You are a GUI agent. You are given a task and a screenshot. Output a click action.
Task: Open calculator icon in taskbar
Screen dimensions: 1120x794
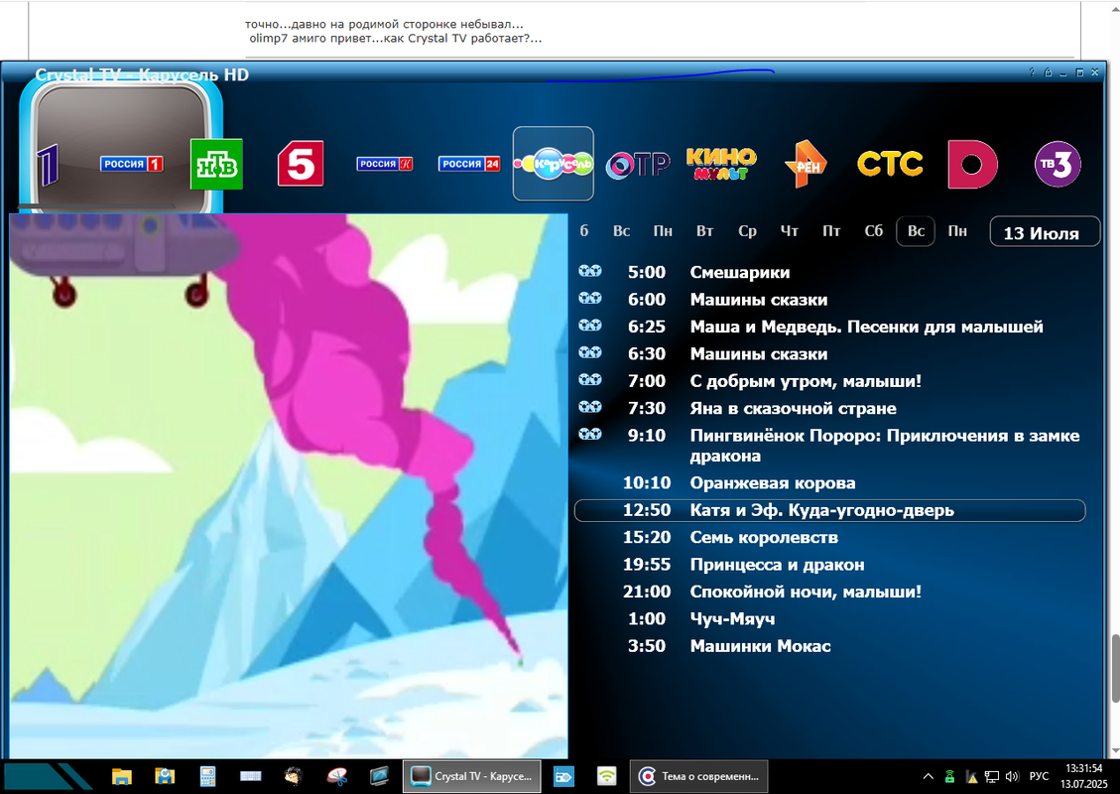[x=208, y=776]
